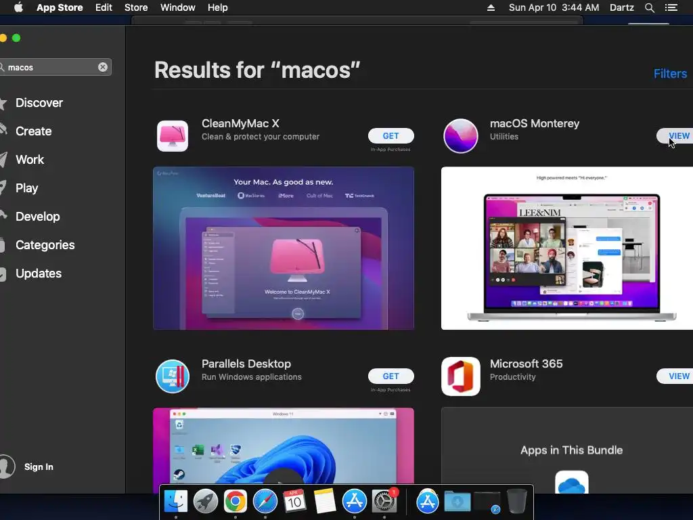Image resolution: width=693 pixels, height=520 pixels.
Task: Open Google Chrome from the Dock
Action: 235,502
